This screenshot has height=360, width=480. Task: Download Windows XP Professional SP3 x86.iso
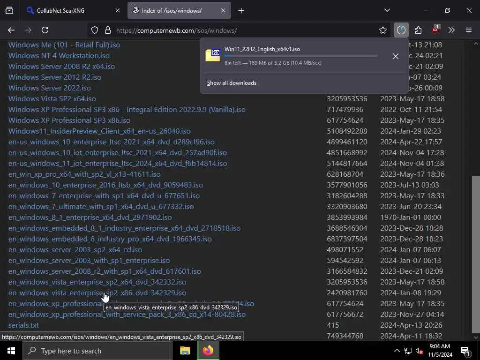69,120
